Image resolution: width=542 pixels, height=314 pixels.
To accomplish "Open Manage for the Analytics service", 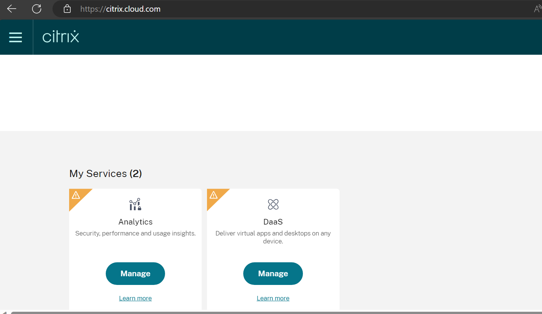I will coord(135,273).
